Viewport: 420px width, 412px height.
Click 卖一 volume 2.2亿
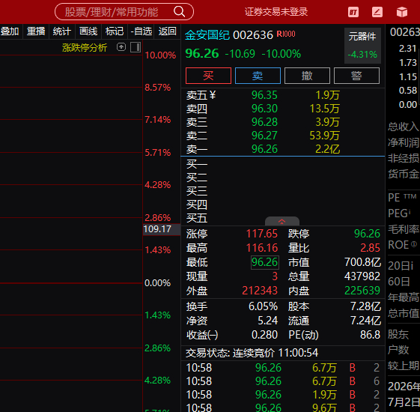pyautogui.click(x=328, y=149)
